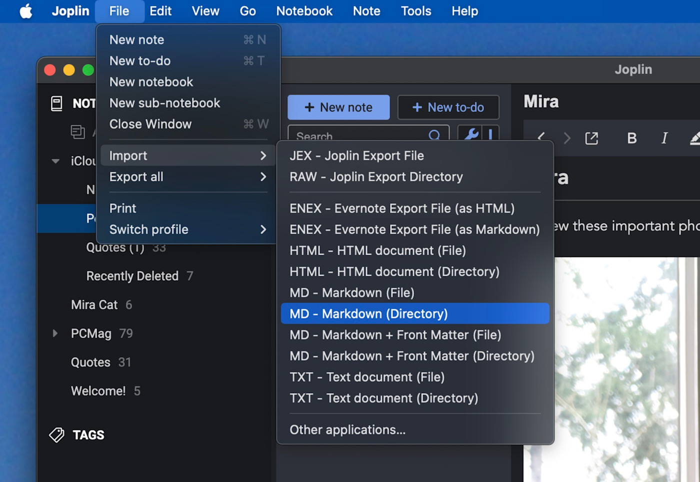This screenshot has width=700, height=482.
Task: Click the external editor icon in the toolbar
Action: pos(591,138)
